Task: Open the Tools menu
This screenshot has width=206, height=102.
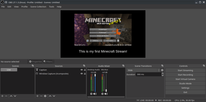Action: coord(51,7)
